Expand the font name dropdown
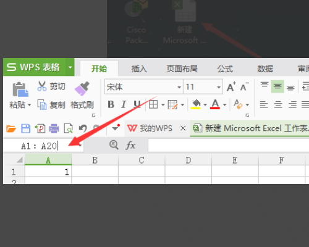The height and width of the screenshot is (247, 309). pyautogui.click(x=179, y=87)
